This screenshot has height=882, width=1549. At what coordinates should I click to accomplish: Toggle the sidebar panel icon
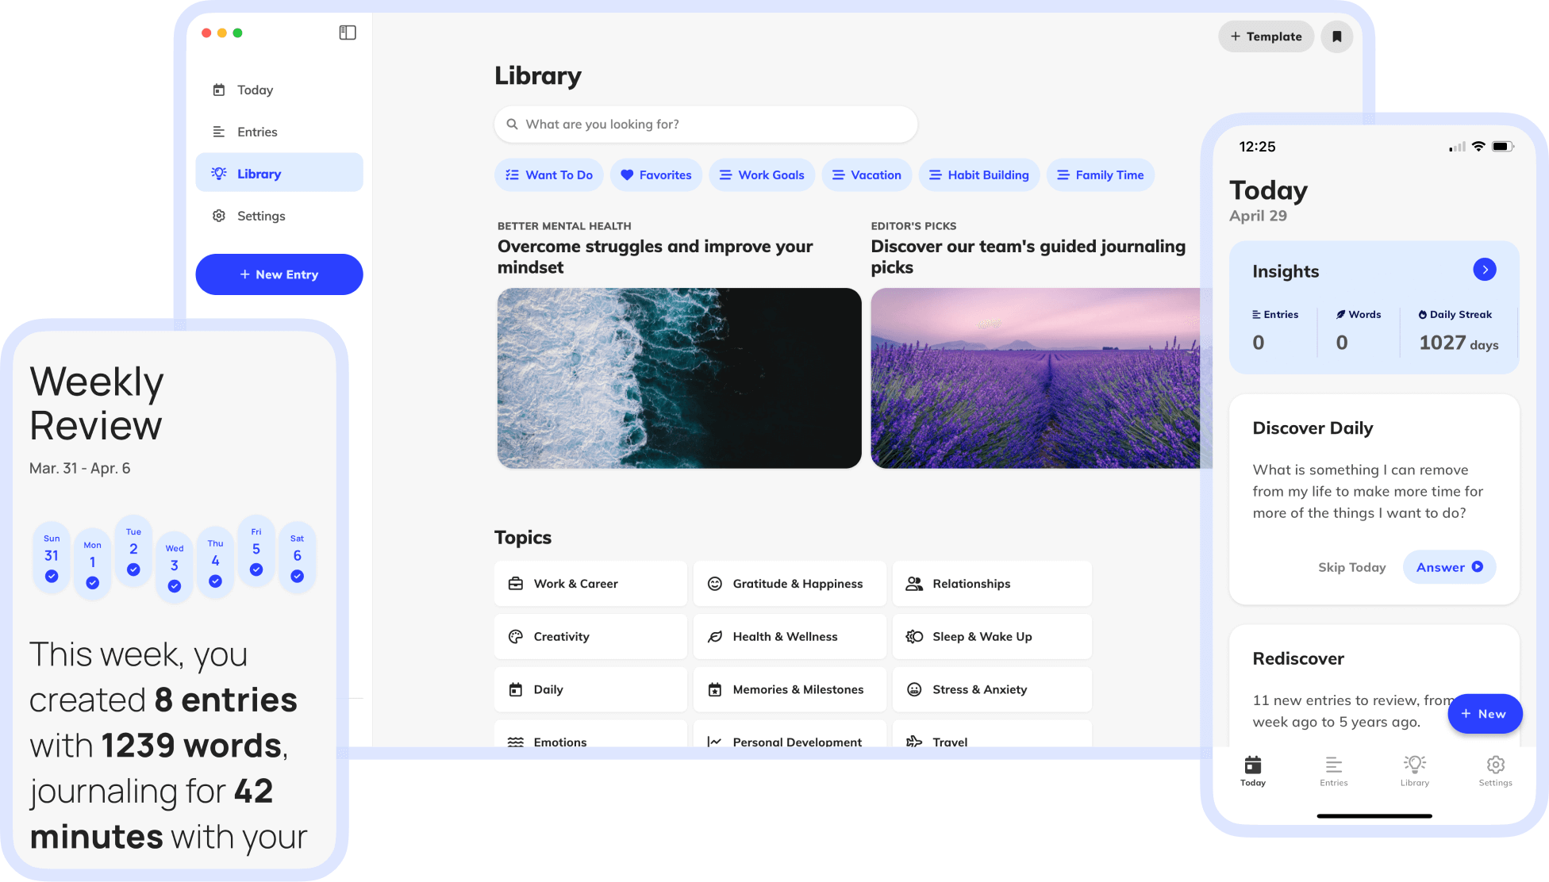coord(348,33)
